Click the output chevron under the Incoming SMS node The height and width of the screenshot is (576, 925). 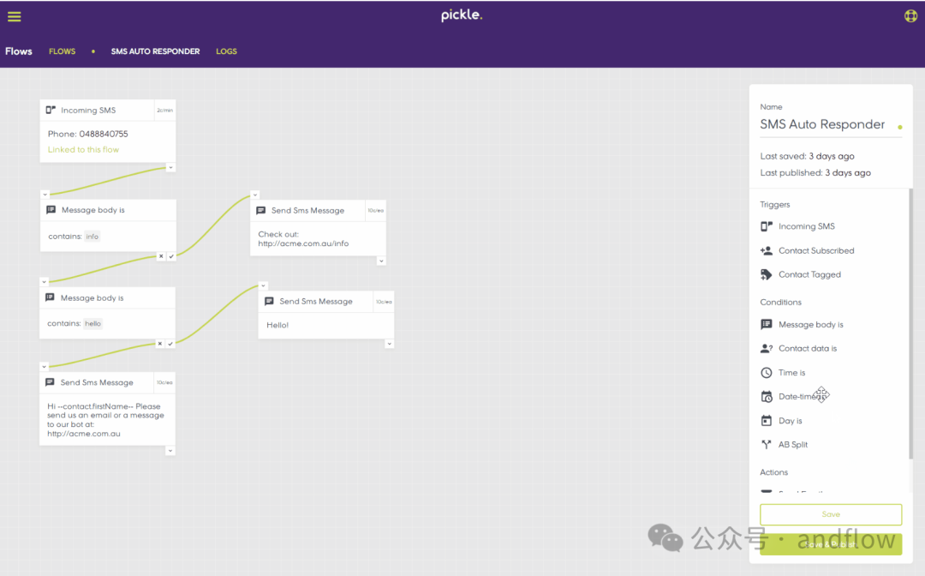[170, 168]
